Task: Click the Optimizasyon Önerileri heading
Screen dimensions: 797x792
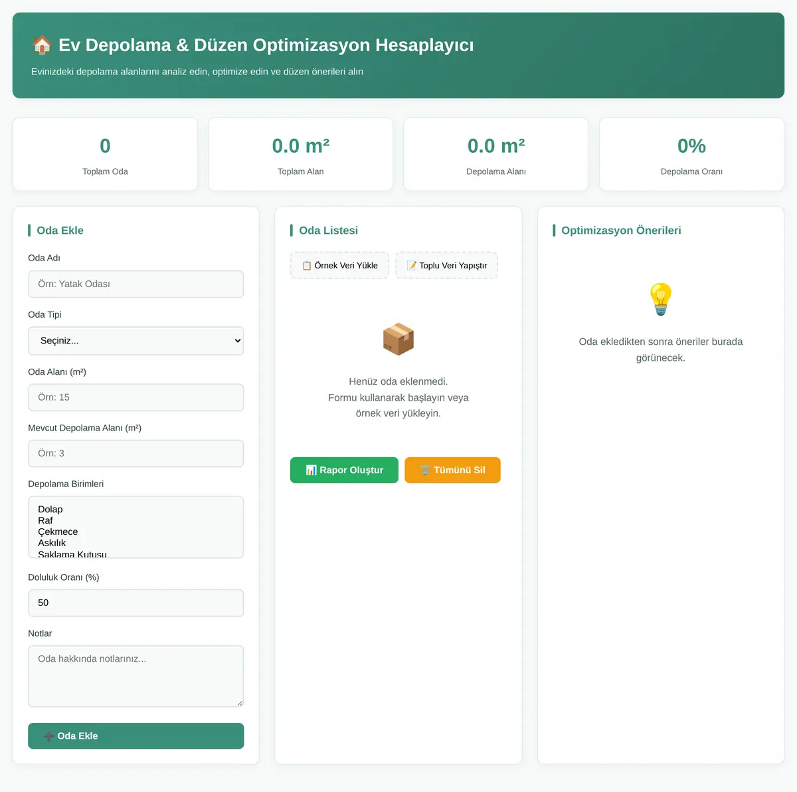Action: (621, 231)
